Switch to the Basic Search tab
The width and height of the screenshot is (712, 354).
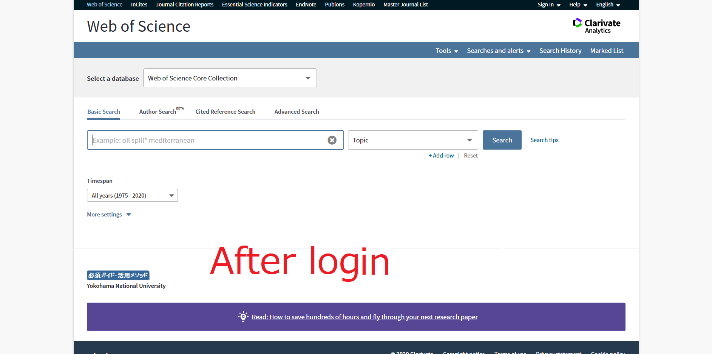click(x=104, y=112)
